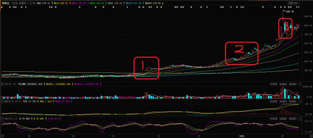Close the MACD indicator panel
Image resolution: width=313 pixels, height=138 pixels.
point(300,101)
